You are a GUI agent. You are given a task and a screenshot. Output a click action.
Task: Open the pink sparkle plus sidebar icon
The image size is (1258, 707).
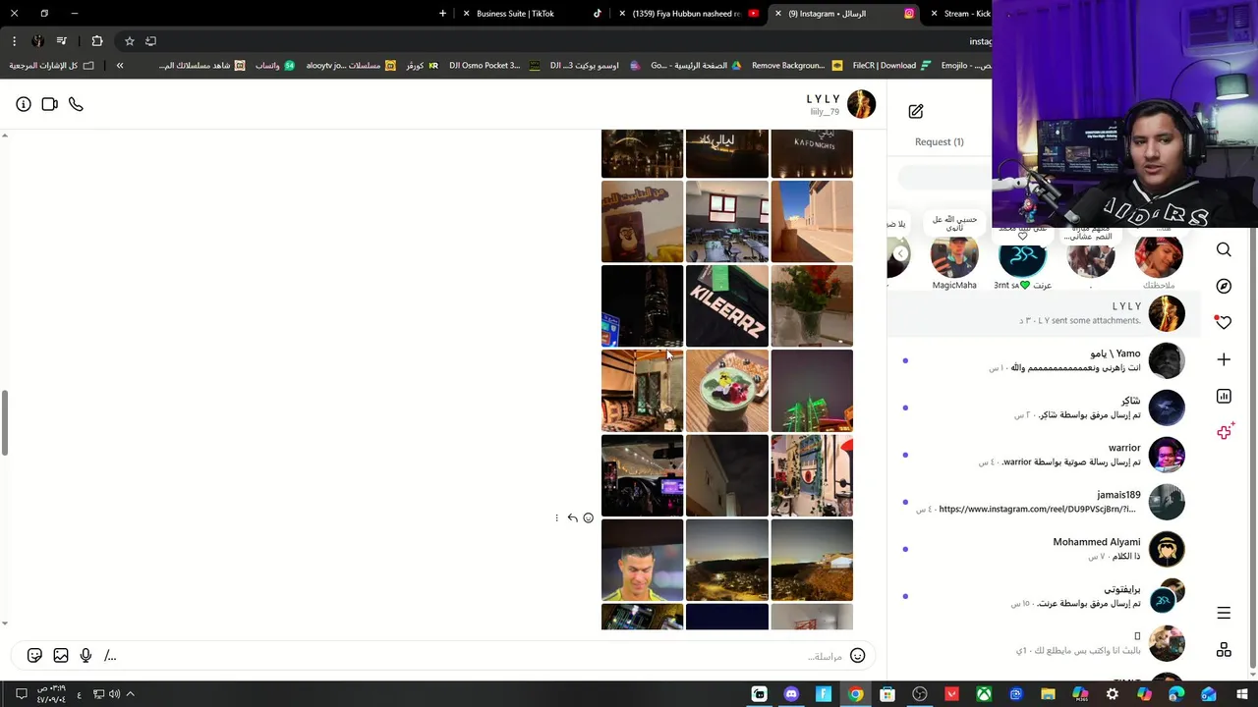pyautogui.click(x=1224, y=432)
